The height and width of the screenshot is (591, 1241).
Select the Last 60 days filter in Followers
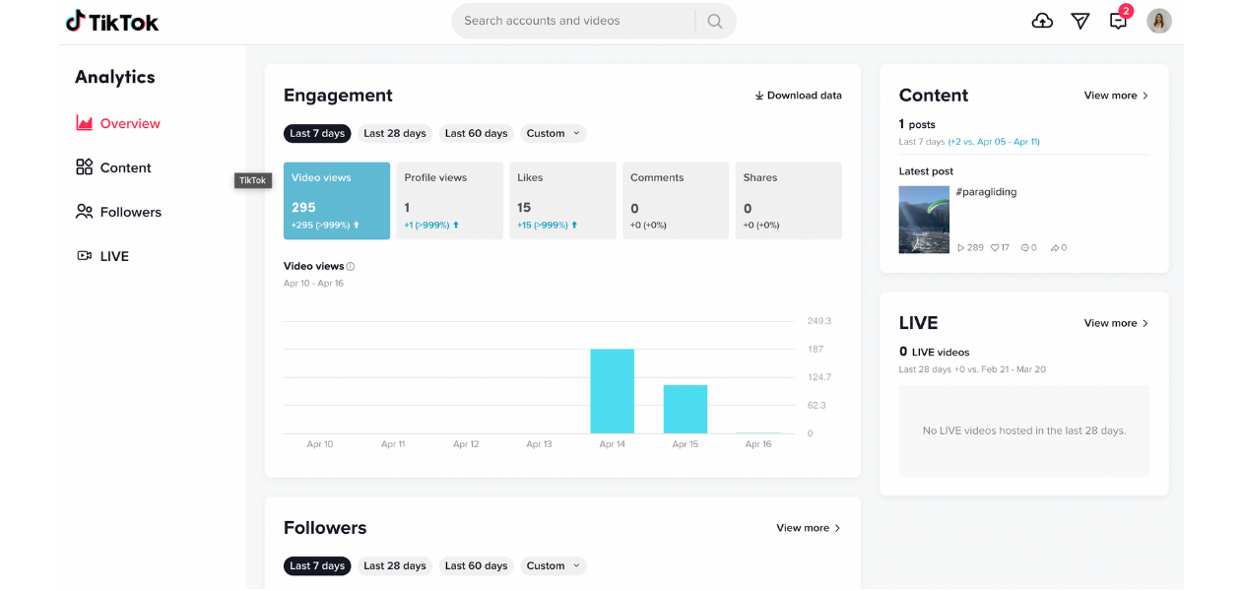[x=476, y=565]
